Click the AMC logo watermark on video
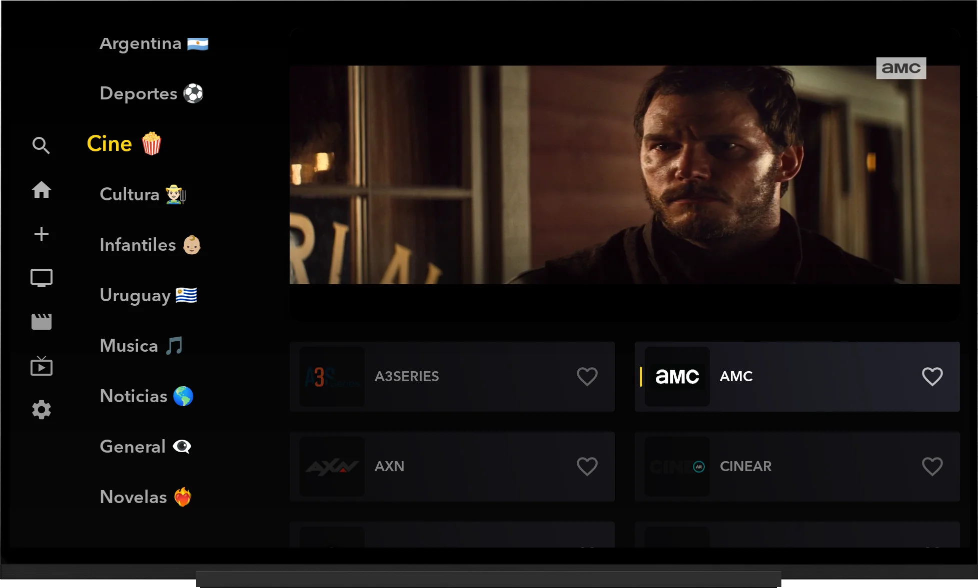The height and width of the screenshot is (588, 978). coord(901,68)
